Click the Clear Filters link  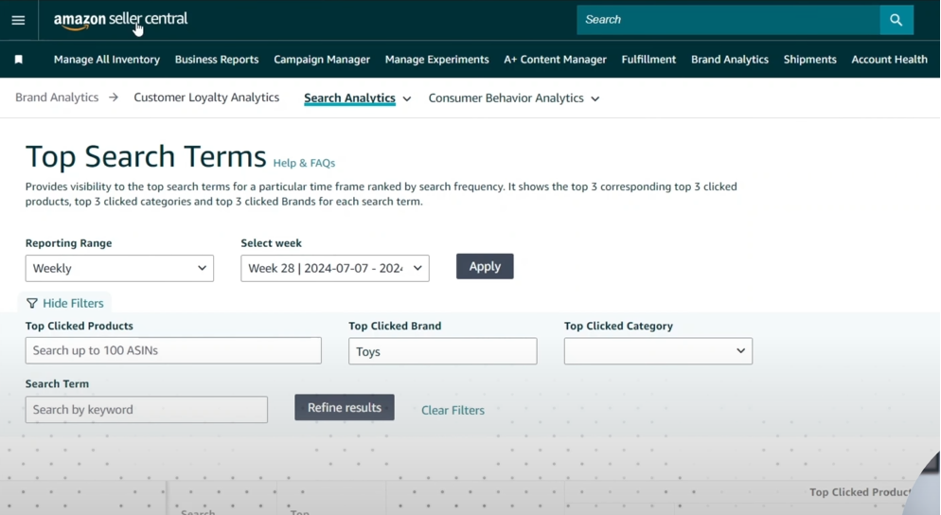click(453, 411)
